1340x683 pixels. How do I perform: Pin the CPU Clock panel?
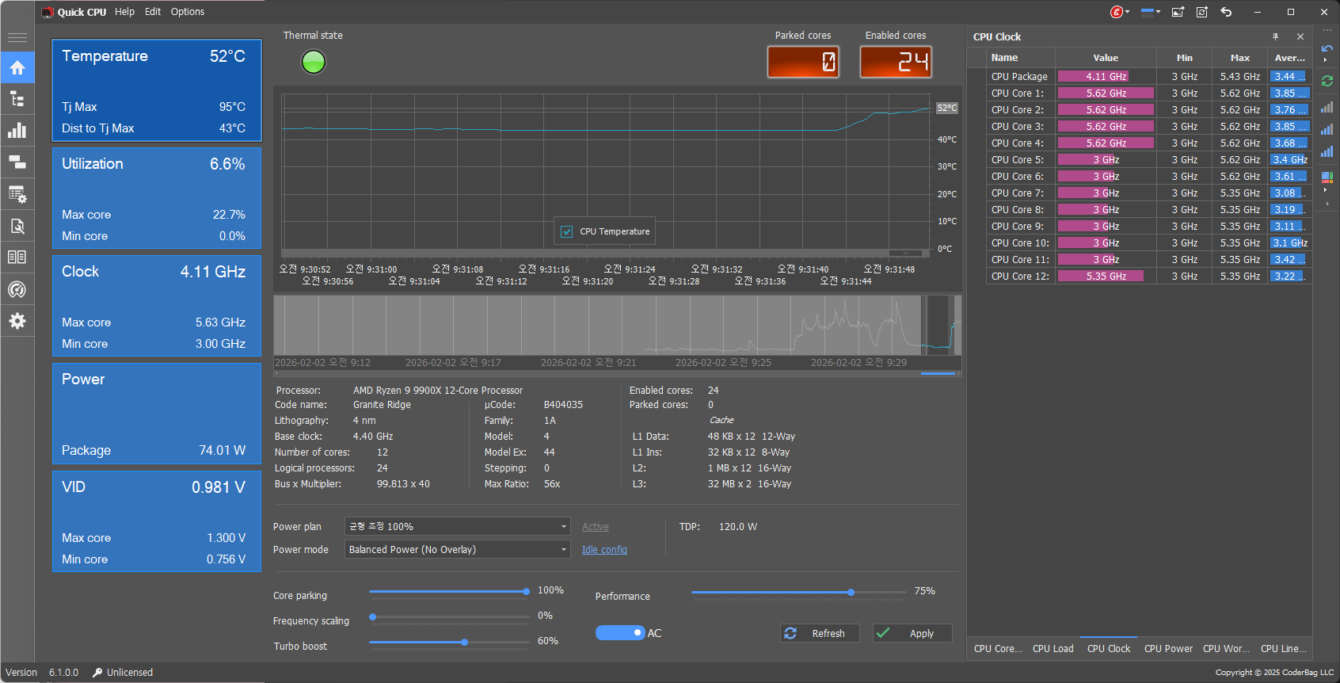(1275, 36)
